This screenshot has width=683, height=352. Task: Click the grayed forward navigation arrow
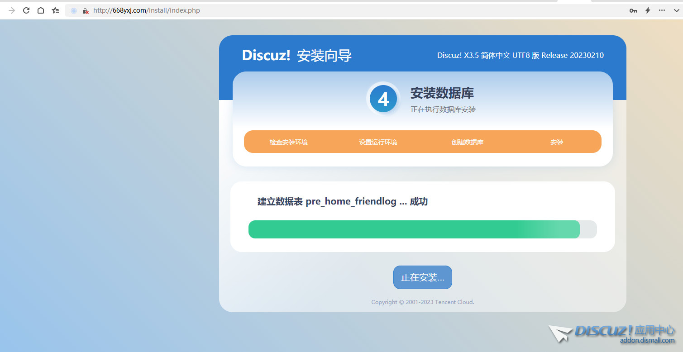point(11,10)
